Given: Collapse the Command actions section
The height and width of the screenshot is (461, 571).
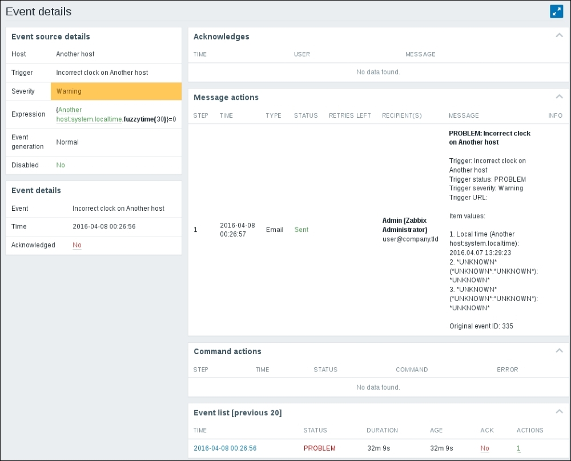Looking at the screenshot, I should 559,351.
